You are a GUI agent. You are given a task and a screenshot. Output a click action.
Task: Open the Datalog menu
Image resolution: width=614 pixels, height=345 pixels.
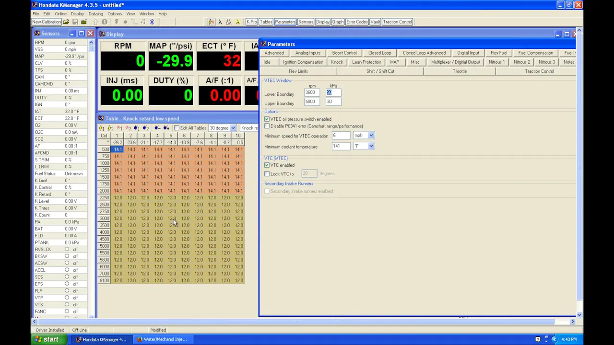[95, 14]
